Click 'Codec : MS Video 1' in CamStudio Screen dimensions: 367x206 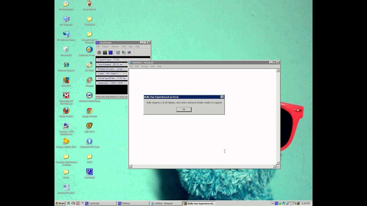(x=108, y=74)
